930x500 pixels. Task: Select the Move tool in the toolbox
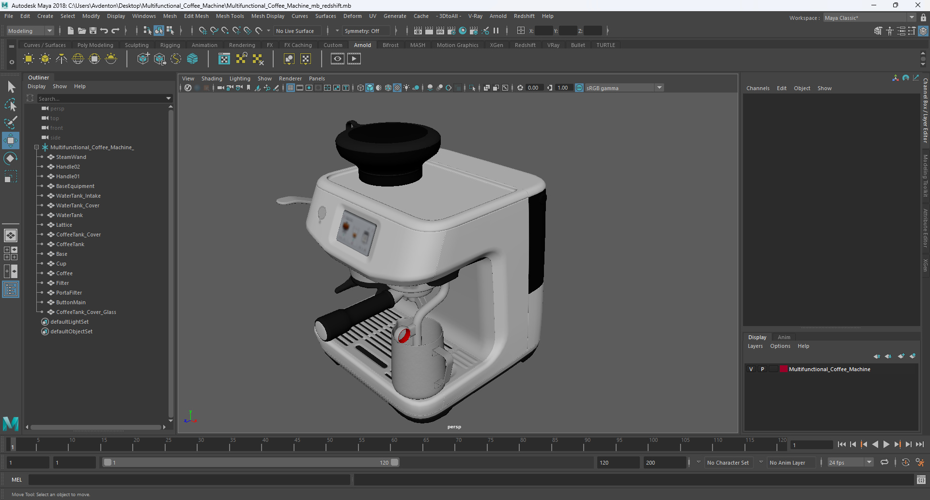coord(11,141)
